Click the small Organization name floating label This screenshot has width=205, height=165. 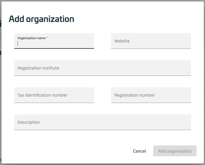tap(31, 38)
